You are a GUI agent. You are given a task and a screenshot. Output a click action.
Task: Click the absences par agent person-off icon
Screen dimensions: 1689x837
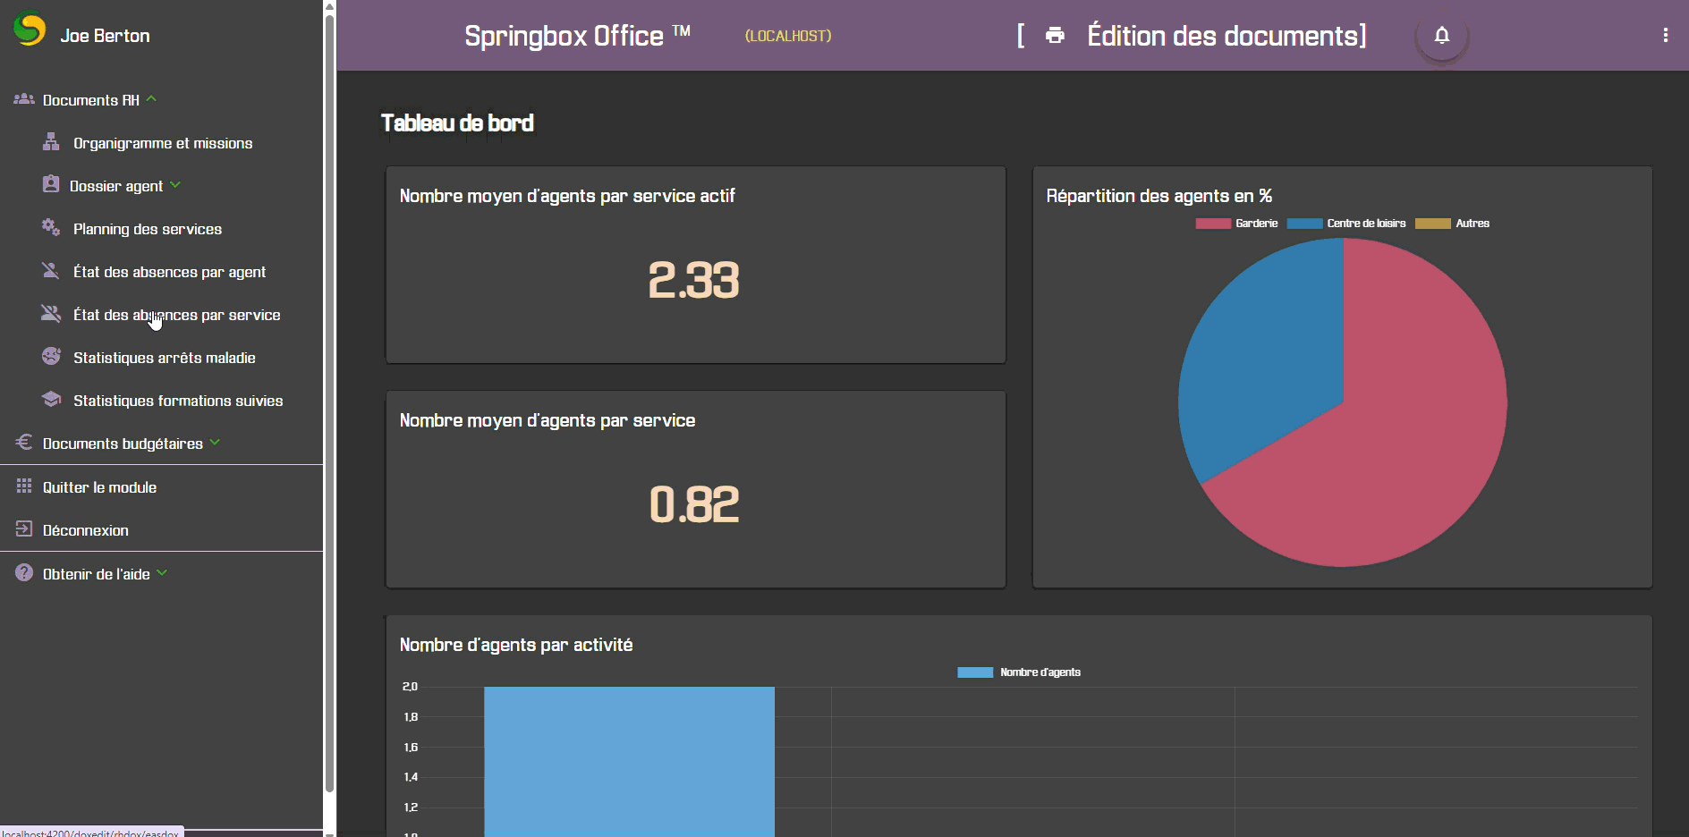[x=51, y=270]
